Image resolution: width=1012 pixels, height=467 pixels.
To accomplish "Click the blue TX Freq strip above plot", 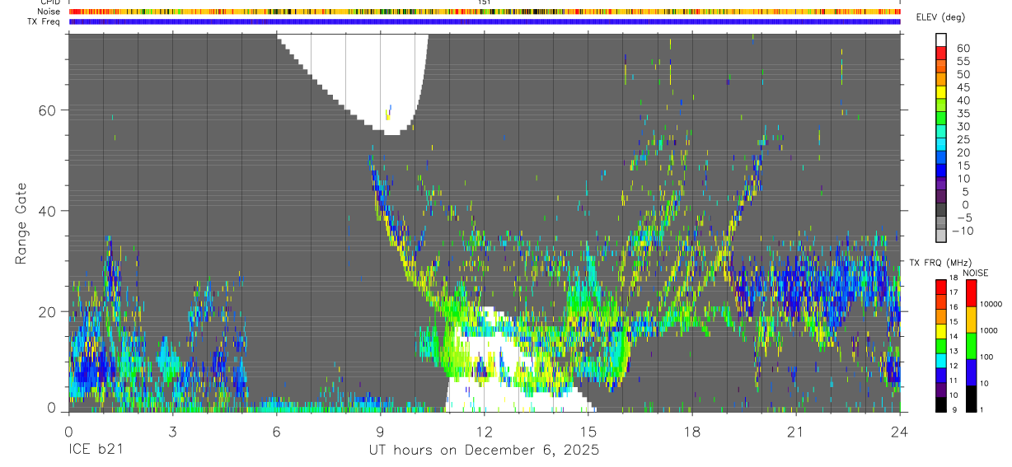I will tap(485, 21).
